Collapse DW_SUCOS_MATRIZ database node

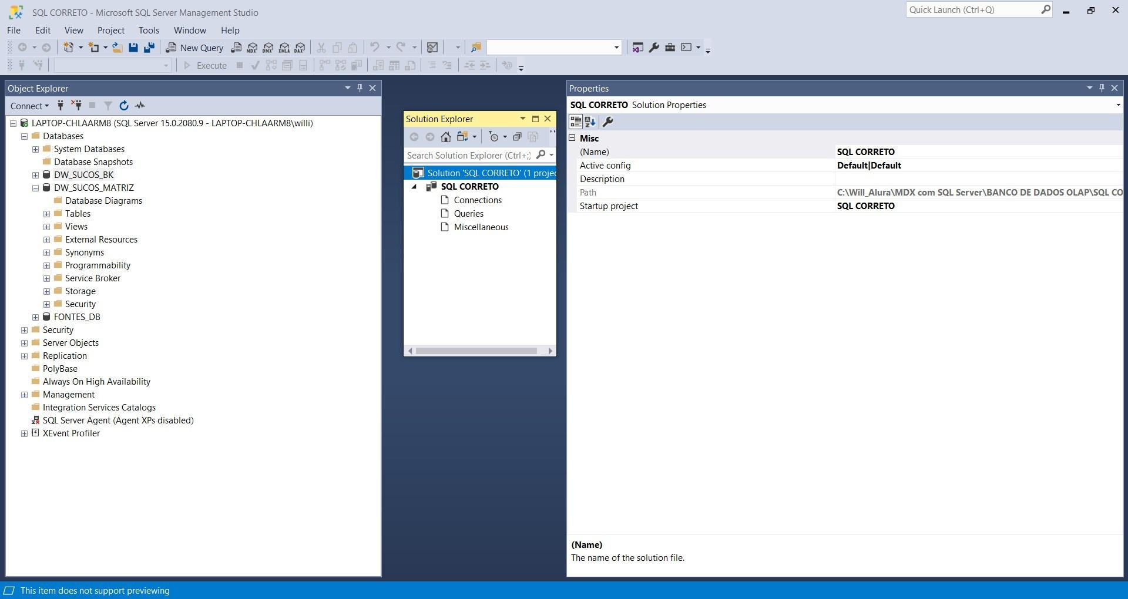(x=35, y=188)
